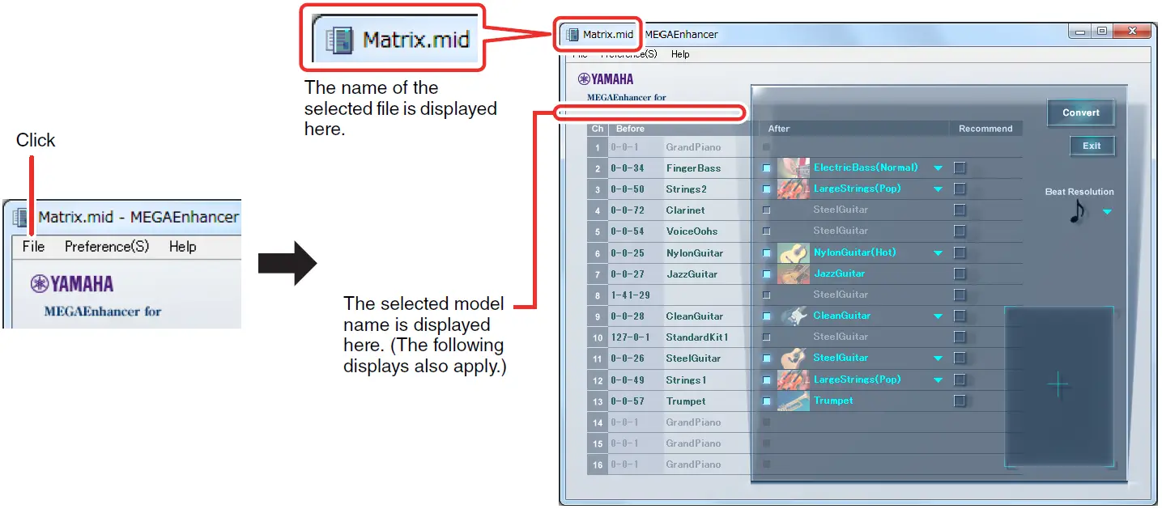Open the Help menu in the main MEGAEnhancer window

coord(680,54)
